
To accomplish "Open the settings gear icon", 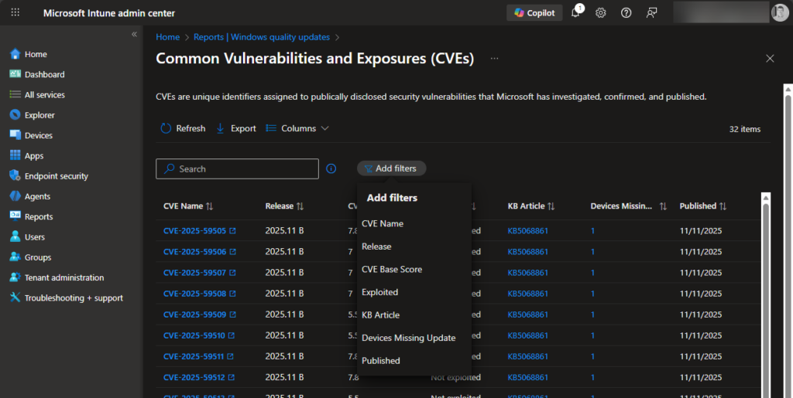I will click(x=601, y=13).
